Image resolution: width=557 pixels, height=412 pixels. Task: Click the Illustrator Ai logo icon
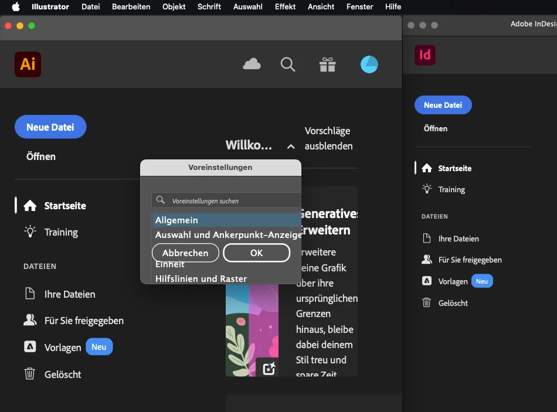tap(28, 64)
